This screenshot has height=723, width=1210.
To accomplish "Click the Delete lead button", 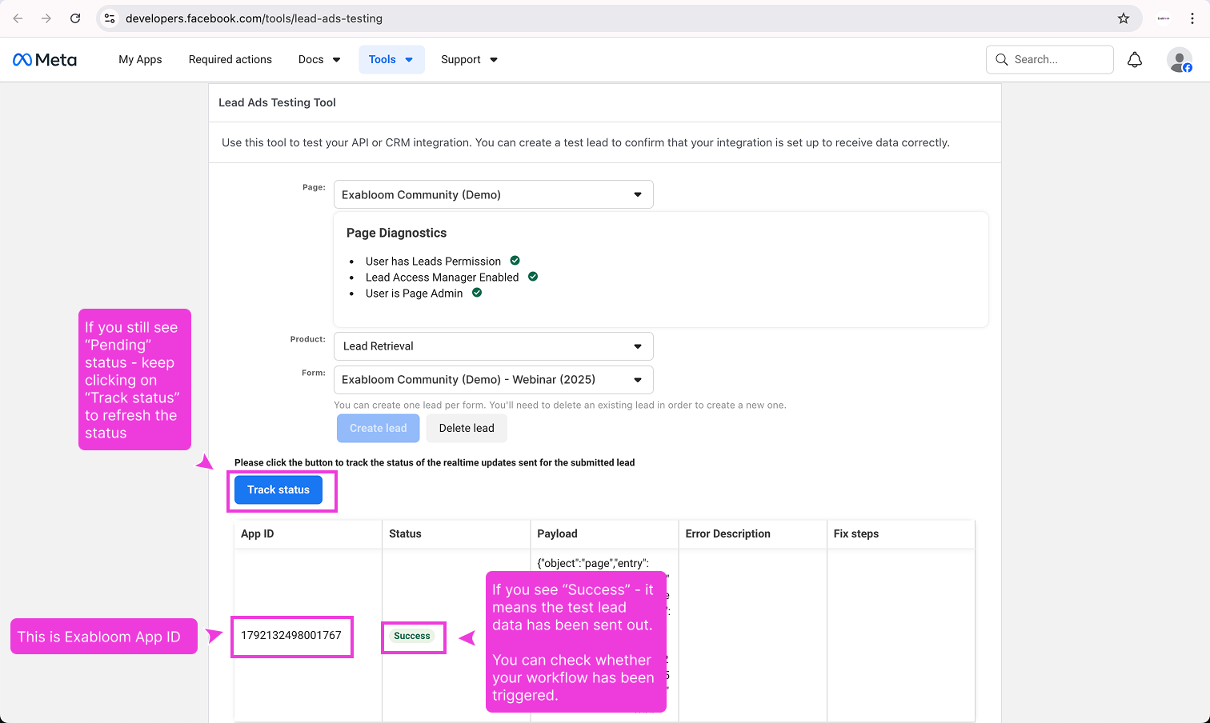I will tap(467, 429).
